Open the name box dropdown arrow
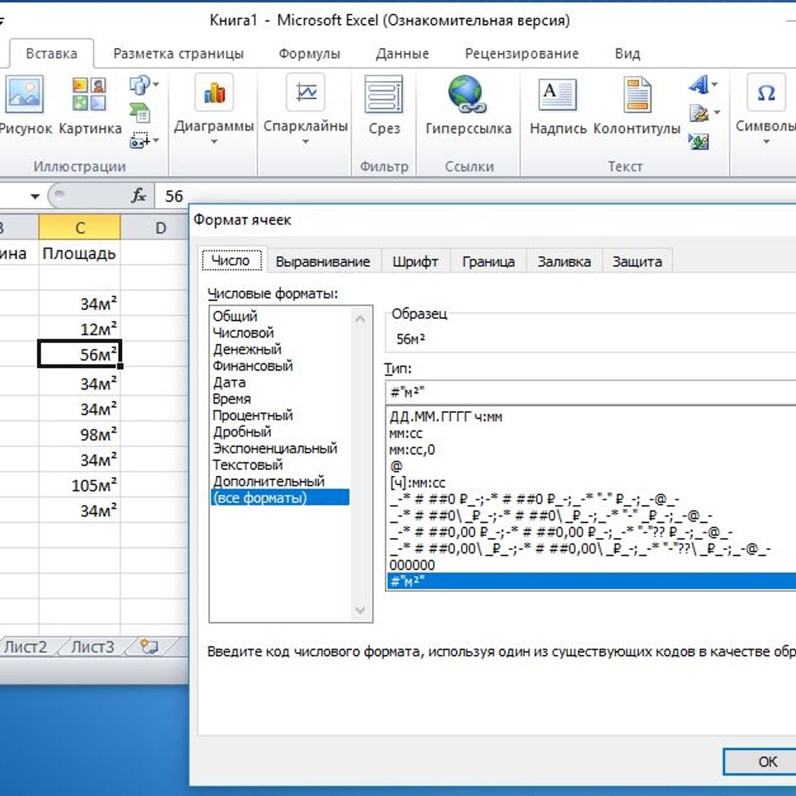796x796 pixels. (35, 197)
